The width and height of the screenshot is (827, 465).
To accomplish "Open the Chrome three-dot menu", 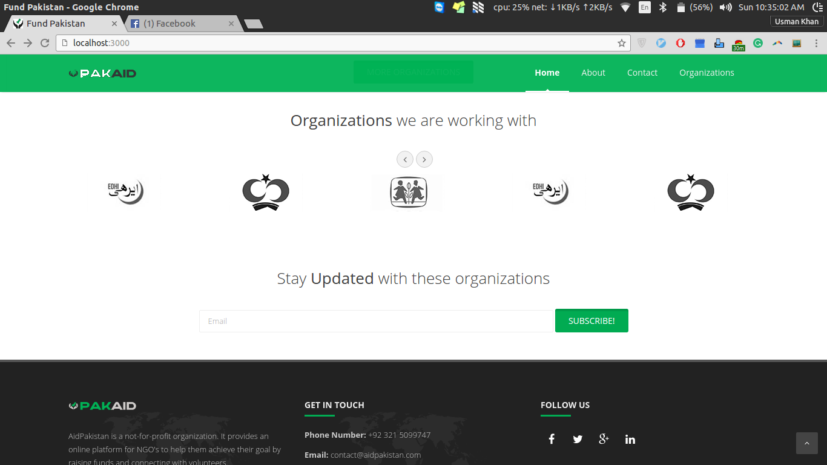I will pos(816,43).
